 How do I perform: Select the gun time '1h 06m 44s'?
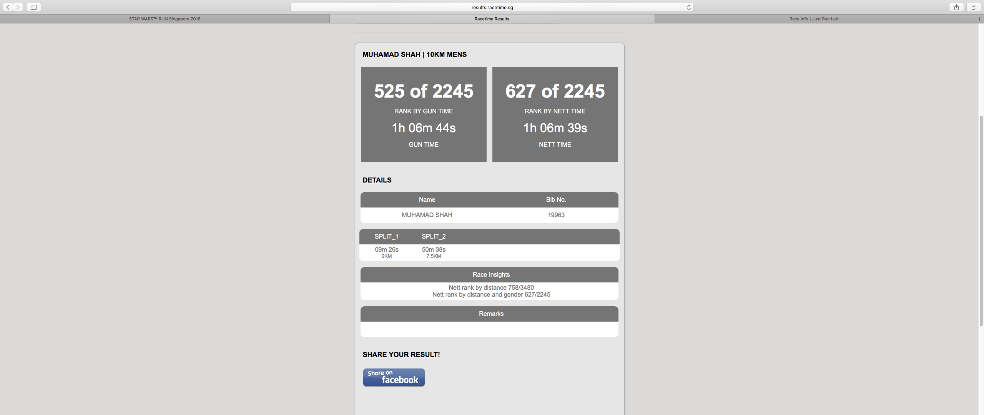424,128
